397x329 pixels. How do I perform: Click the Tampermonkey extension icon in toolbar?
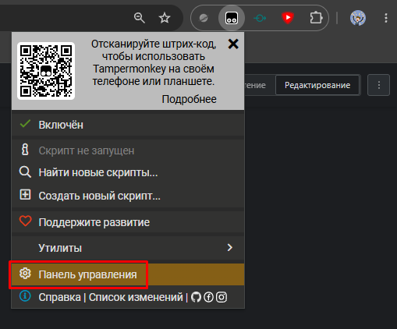(232, 18)
